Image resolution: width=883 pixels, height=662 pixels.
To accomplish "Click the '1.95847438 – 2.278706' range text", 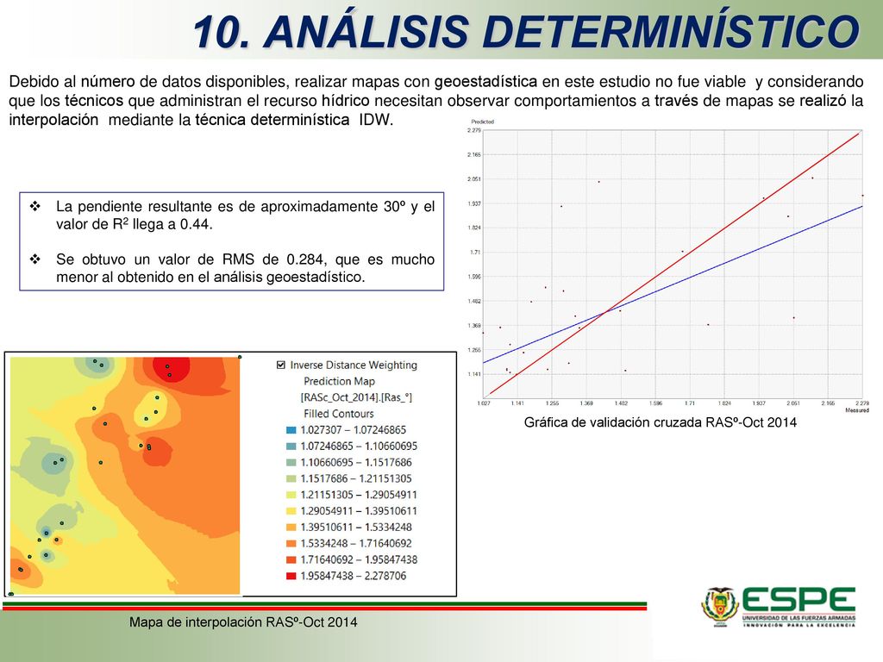I will coord(353,576).
